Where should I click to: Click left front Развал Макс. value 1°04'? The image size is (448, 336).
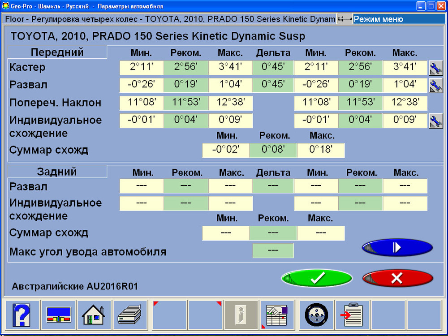[x=230, y=85]
